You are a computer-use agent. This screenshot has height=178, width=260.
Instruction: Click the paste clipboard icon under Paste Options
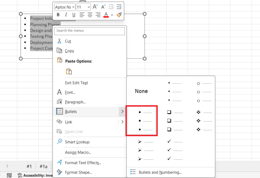click(x=69, y=71)
